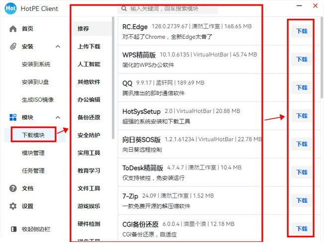Click the blue grid icon beside 模块

[x=13, y=117]
